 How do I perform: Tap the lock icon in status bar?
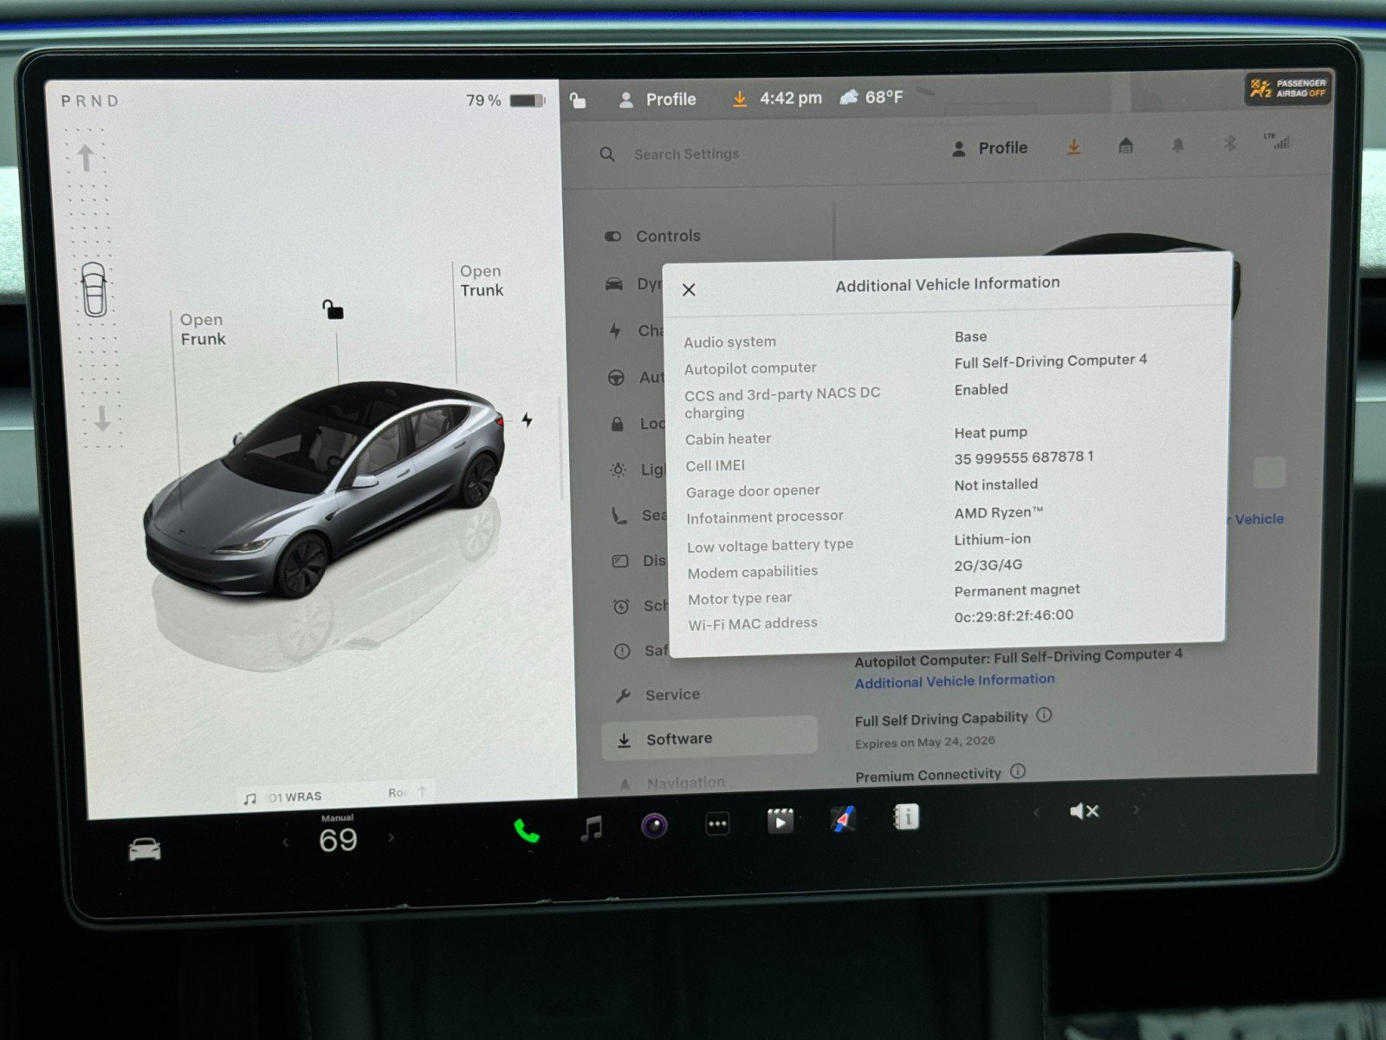click(x=578, y=101)
